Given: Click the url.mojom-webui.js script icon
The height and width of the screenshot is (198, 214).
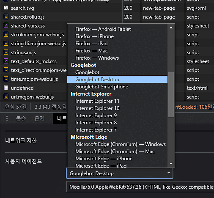Looking at the screenshot, I should [x=6, y=96].
